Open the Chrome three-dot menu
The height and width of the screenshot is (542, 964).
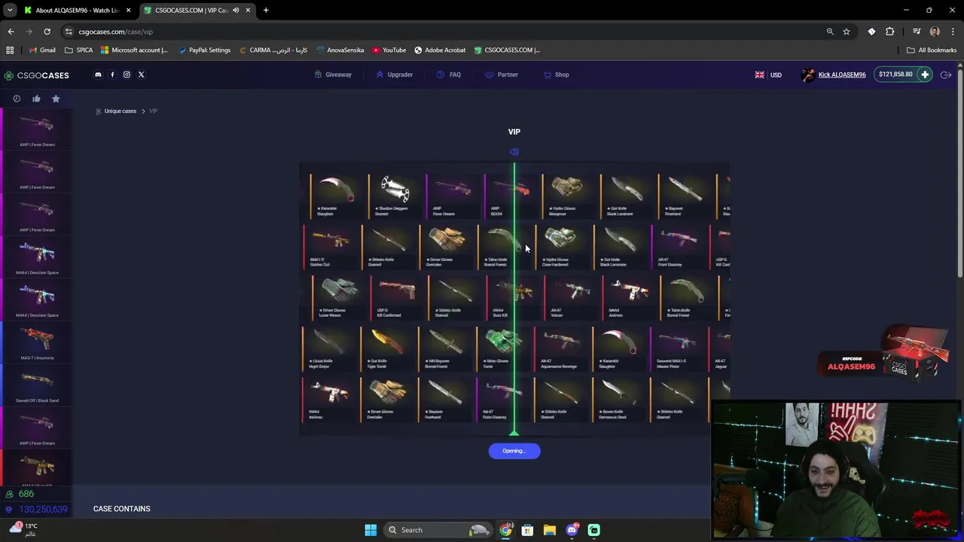pyautogui.click(x=953, y=32)
